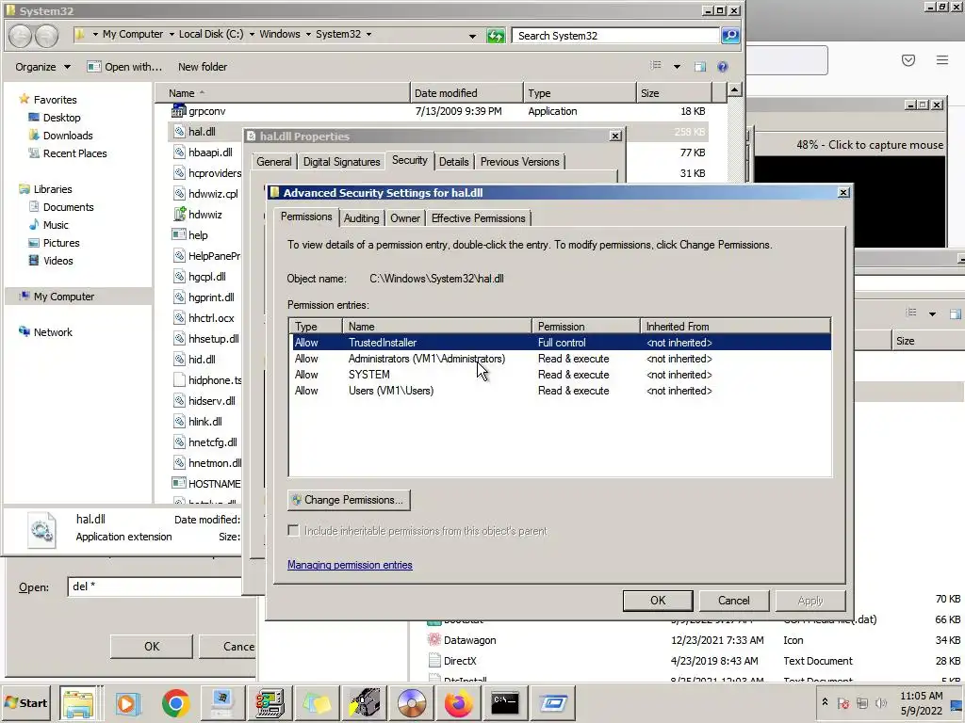Open the computer icon next to Chrome in taskbar

(222, 702)
